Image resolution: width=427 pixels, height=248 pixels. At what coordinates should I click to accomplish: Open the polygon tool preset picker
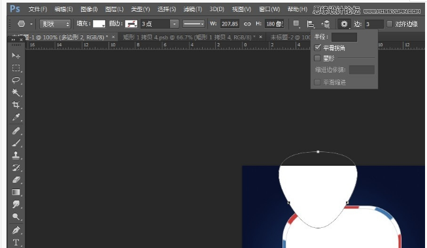click(21, 24)
